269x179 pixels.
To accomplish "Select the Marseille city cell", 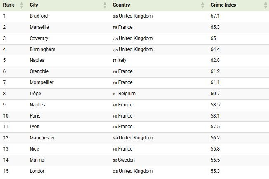I will (39, 27).
